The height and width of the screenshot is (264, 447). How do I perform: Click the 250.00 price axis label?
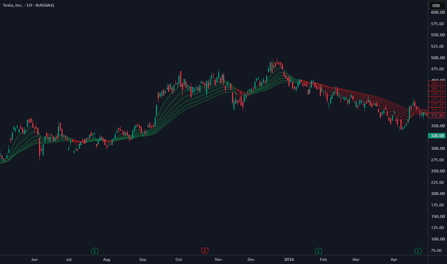[x=437, y=171]
